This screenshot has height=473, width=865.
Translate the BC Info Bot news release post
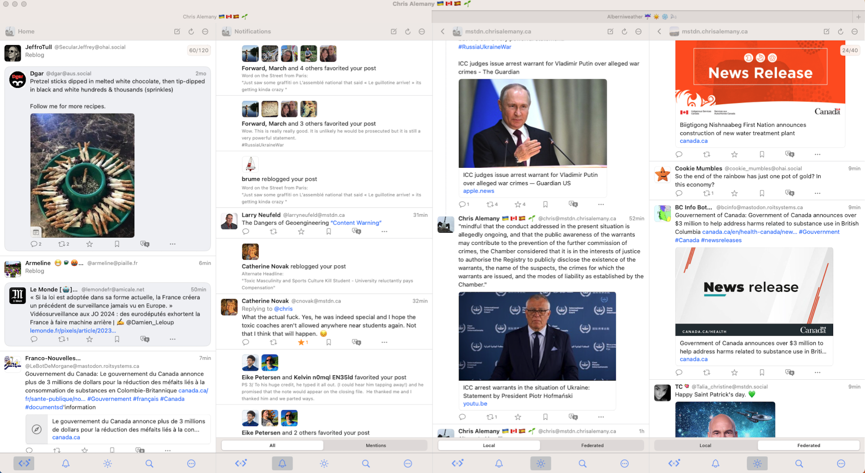click(x=790, y=372)
